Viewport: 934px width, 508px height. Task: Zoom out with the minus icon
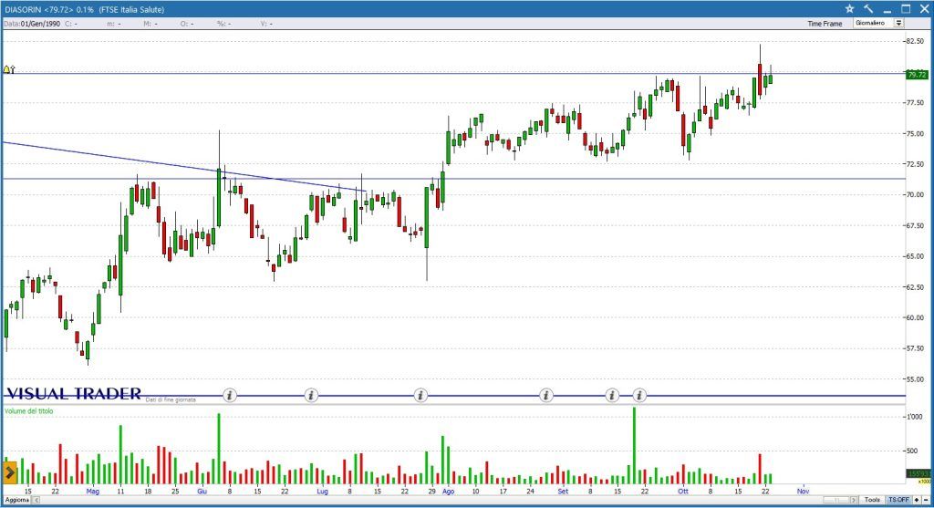point(926,500)
